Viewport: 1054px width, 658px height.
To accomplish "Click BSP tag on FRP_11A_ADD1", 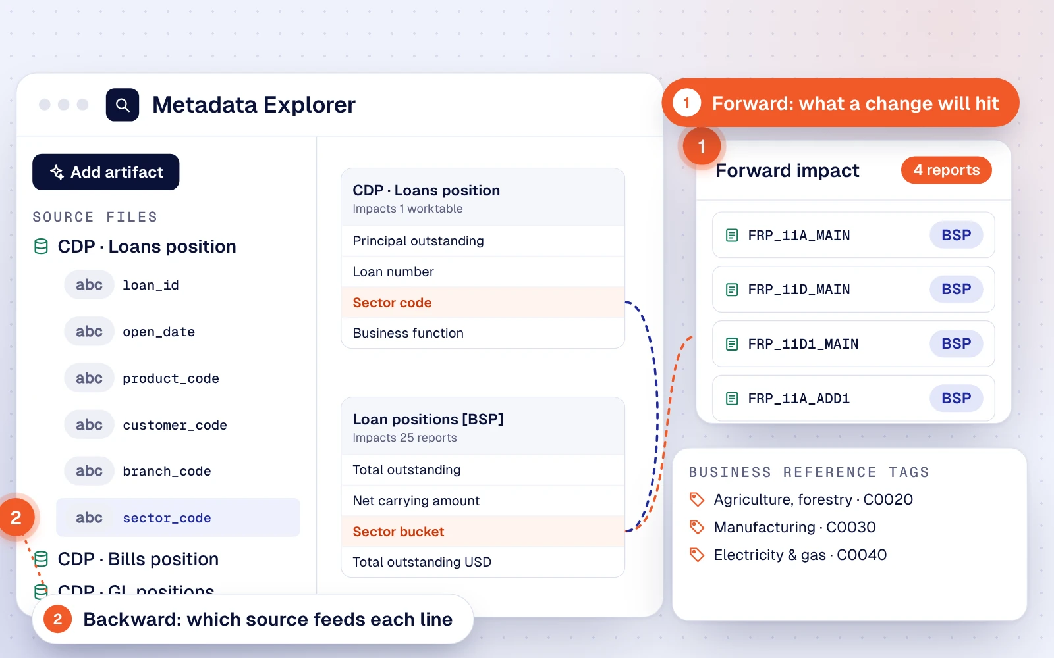I will tap(956, 398).
